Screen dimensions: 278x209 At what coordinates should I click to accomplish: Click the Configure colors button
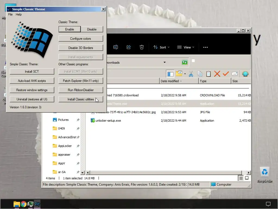click(x=81, y=39)
